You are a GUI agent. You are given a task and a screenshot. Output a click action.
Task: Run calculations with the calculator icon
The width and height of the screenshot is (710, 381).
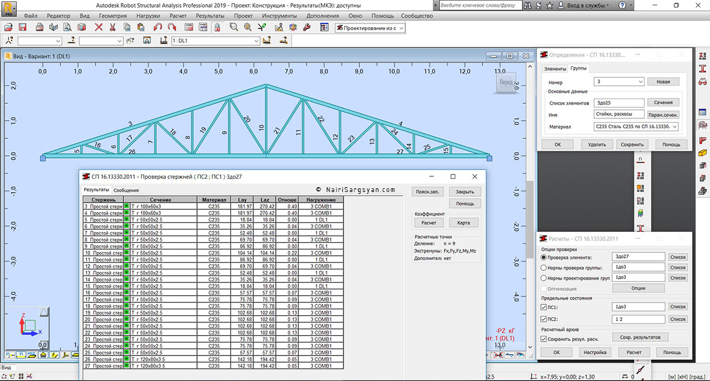[x=189, y=28]
